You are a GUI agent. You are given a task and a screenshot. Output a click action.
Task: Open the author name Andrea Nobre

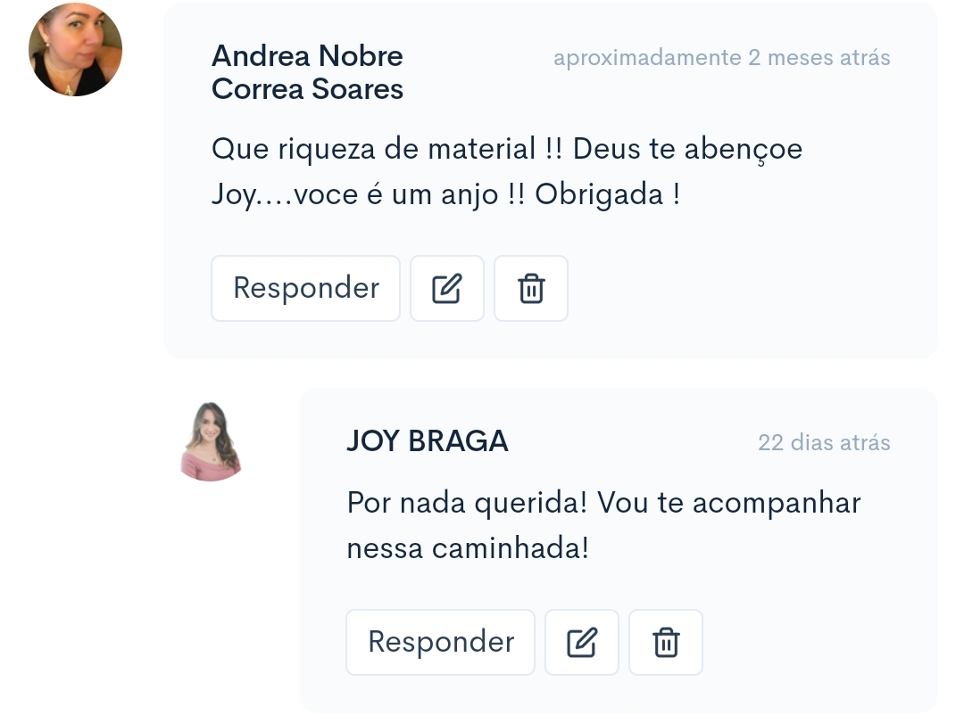(x=307, y=56)
